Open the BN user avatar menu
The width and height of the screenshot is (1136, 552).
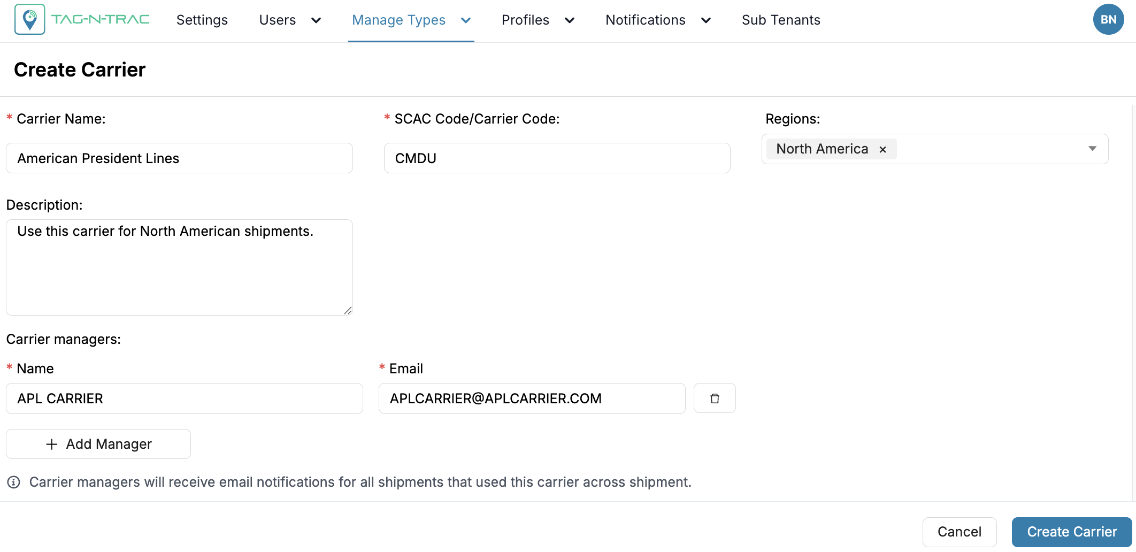coord(1108,19)
